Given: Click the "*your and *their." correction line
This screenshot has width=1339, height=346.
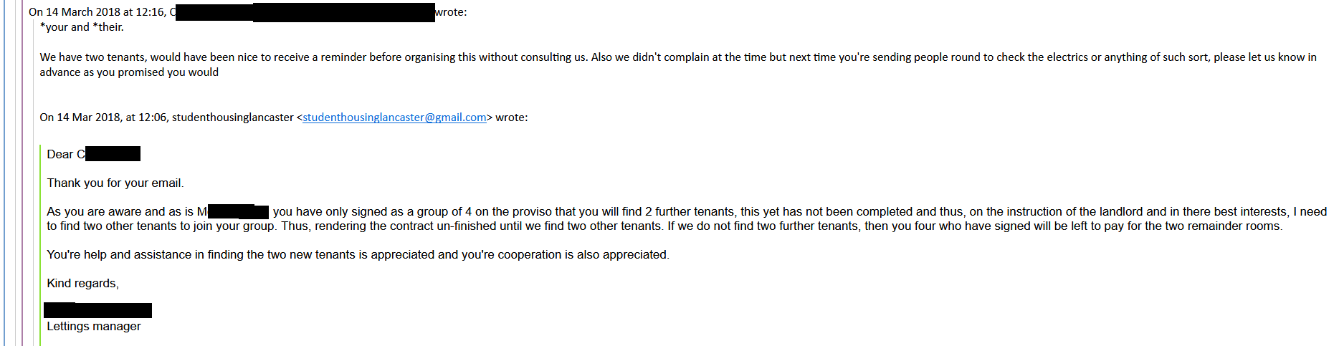Looking at the screenshot, I should pyautogui.click(x=82, y=27).
